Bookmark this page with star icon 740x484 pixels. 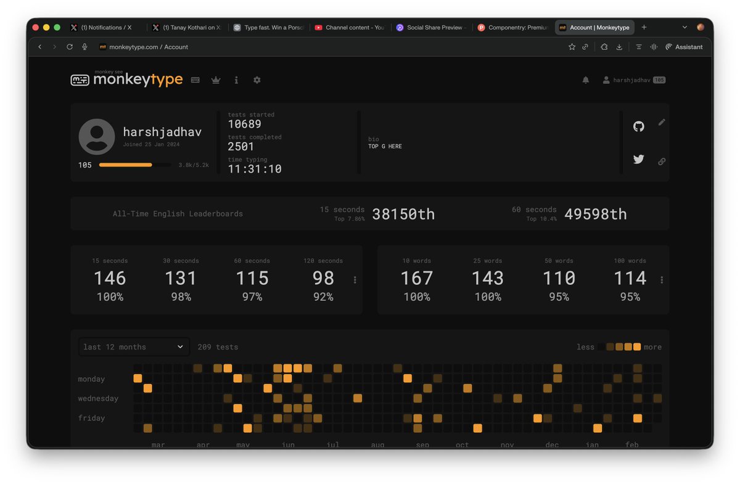(x=572, y=47)
